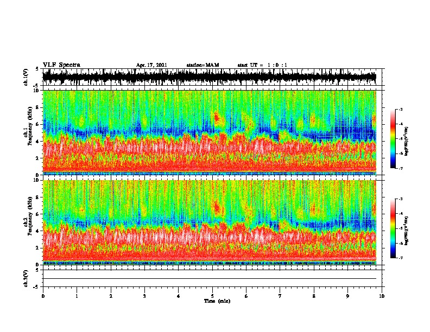Click the ch.2 spectrogram panel
The image size is (430, 332).
click(210, 222)
